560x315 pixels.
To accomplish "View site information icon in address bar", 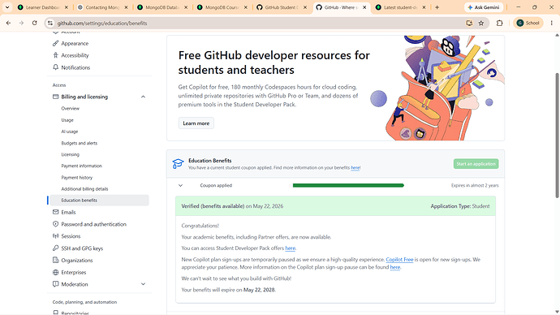I will 50,23.
